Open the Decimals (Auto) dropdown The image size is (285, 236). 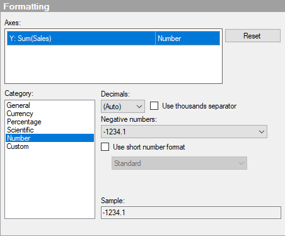[123, 107]
